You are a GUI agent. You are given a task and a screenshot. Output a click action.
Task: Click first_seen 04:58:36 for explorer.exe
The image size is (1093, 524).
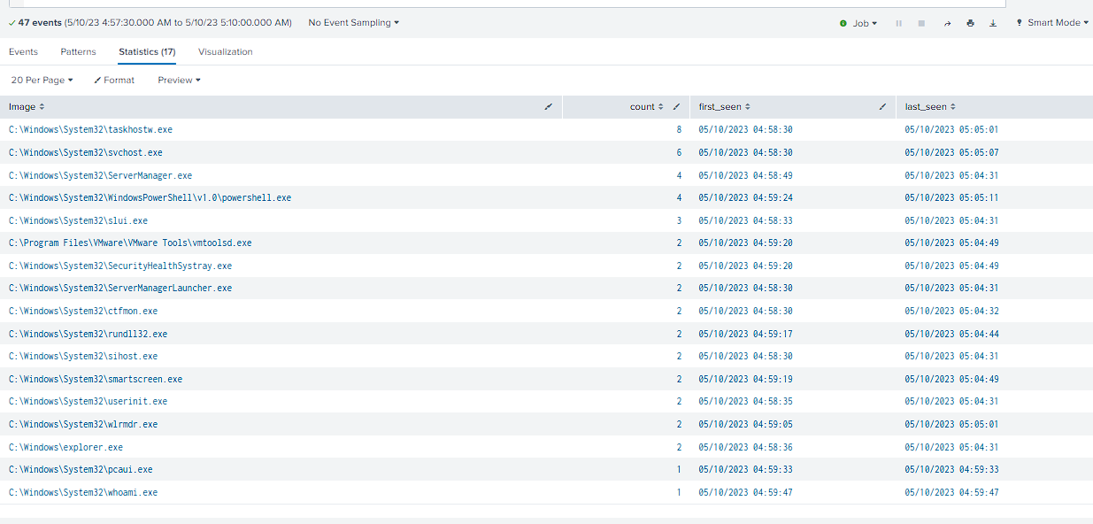(745, 448)
